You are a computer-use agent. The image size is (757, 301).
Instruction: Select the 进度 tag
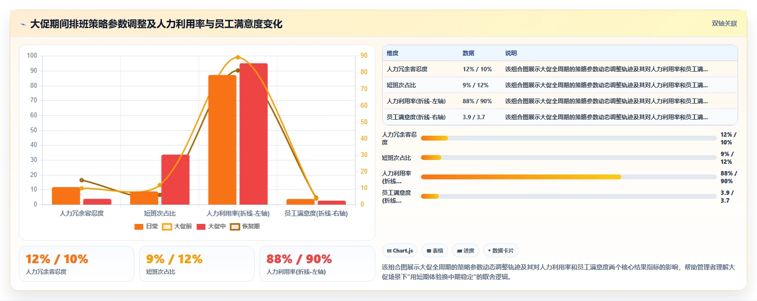click(465, 251)
